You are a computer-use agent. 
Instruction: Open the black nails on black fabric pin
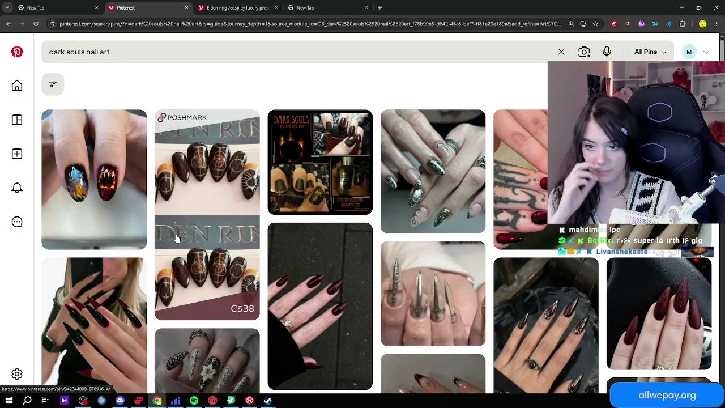click(x=546, y=326)
